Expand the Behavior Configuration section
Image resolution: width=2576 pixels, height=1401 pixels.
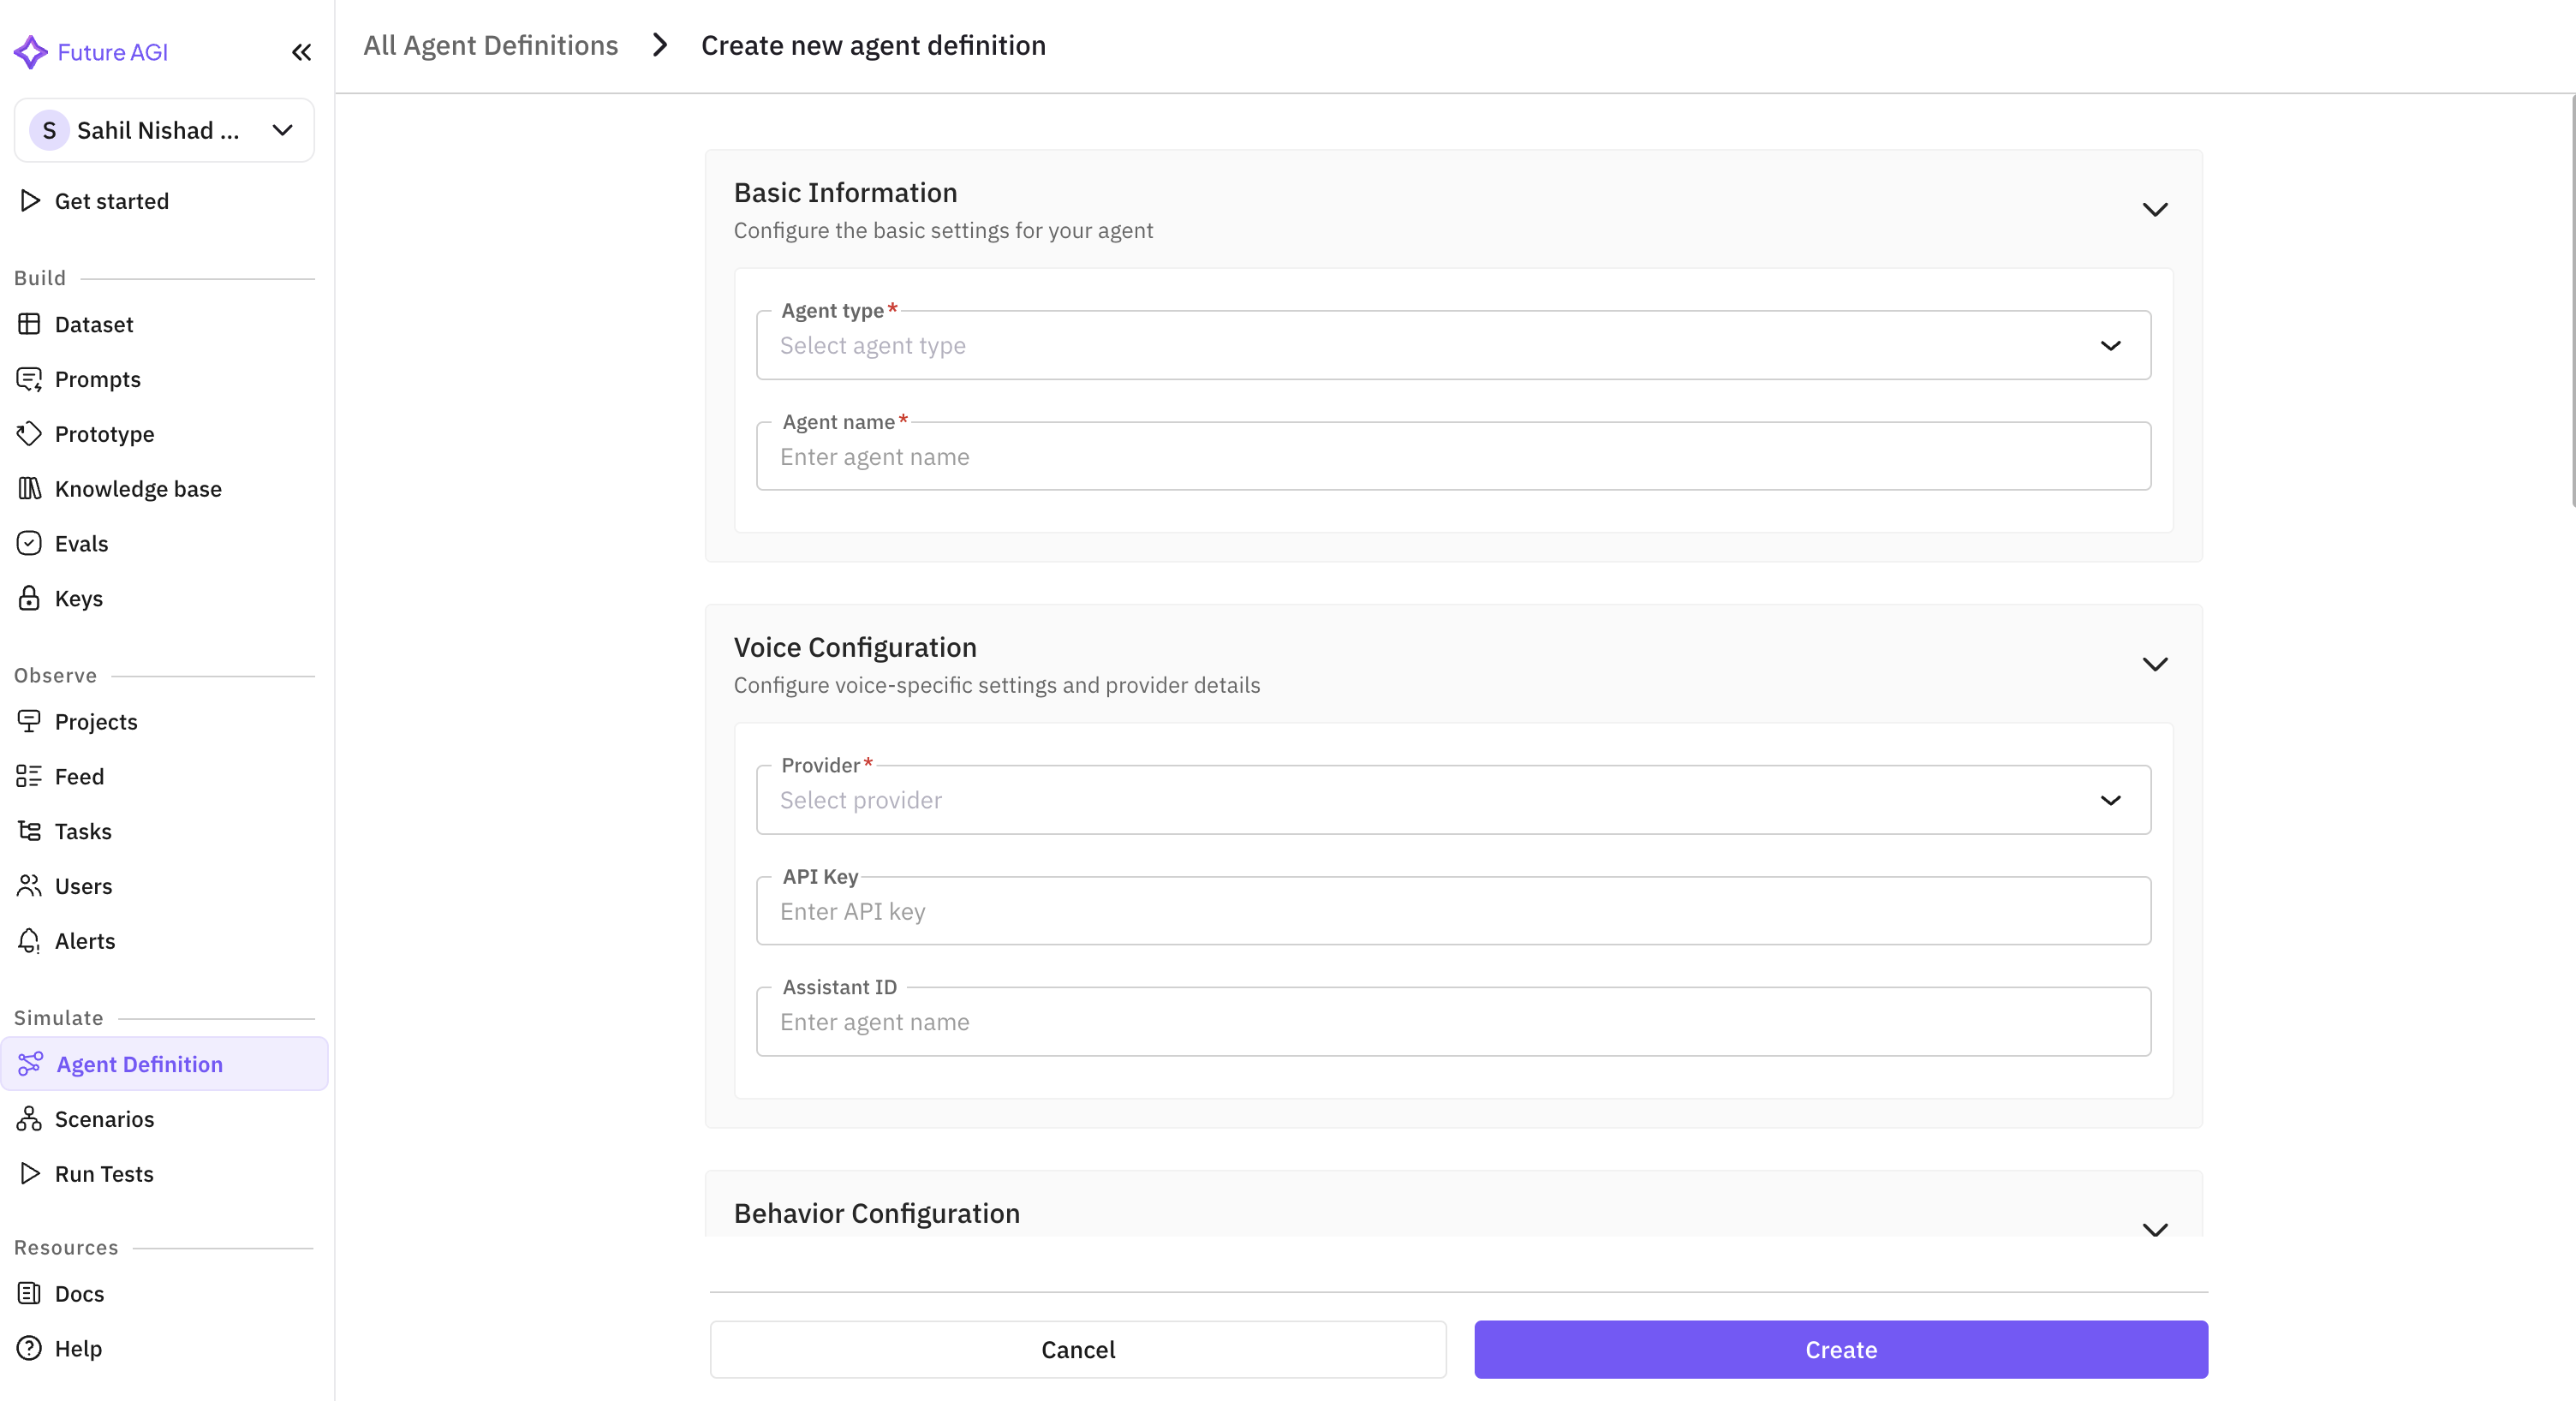[2154, 1228]
